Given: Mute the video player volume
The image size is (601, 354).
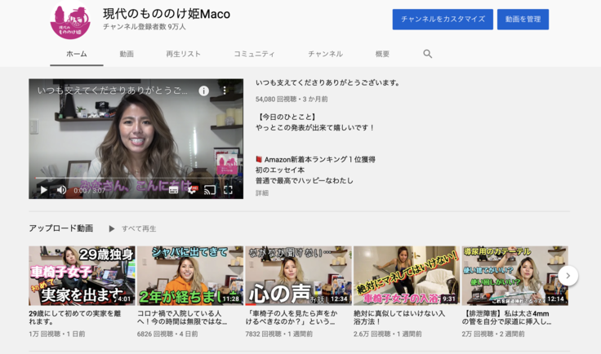Looking at the screenshot, I should click(x=61, y=190).
